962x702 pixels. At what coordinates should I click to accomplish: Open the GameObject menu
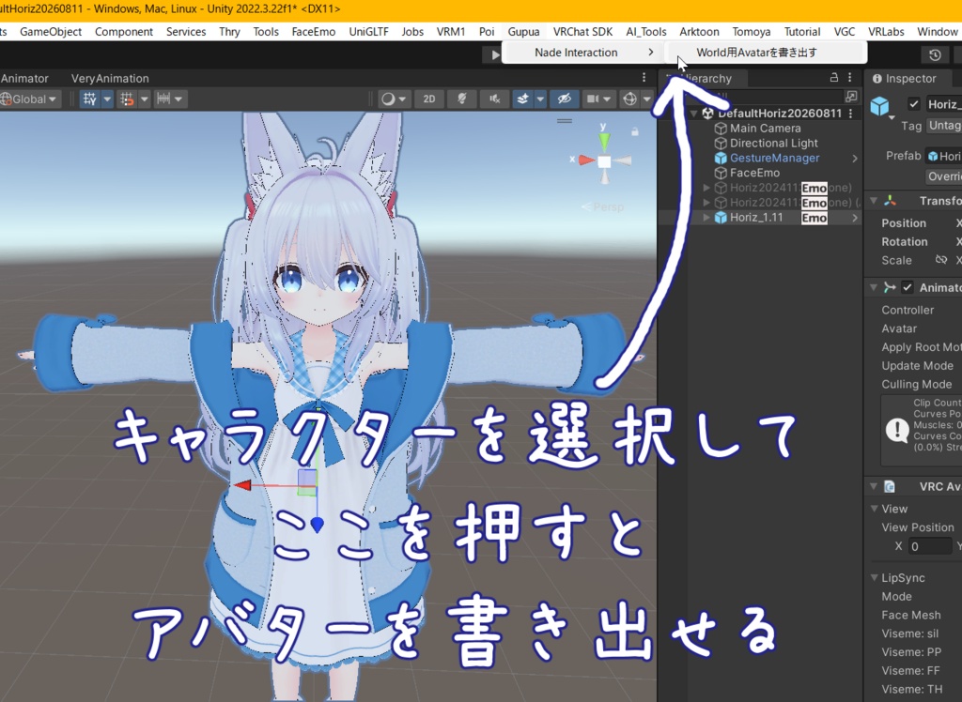tap(51, 32)
